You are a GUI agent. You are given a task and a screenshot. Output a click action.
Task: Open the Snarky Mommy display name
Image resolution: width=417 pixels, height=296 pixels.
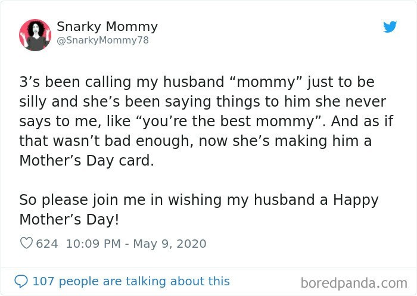pos(107,27)
